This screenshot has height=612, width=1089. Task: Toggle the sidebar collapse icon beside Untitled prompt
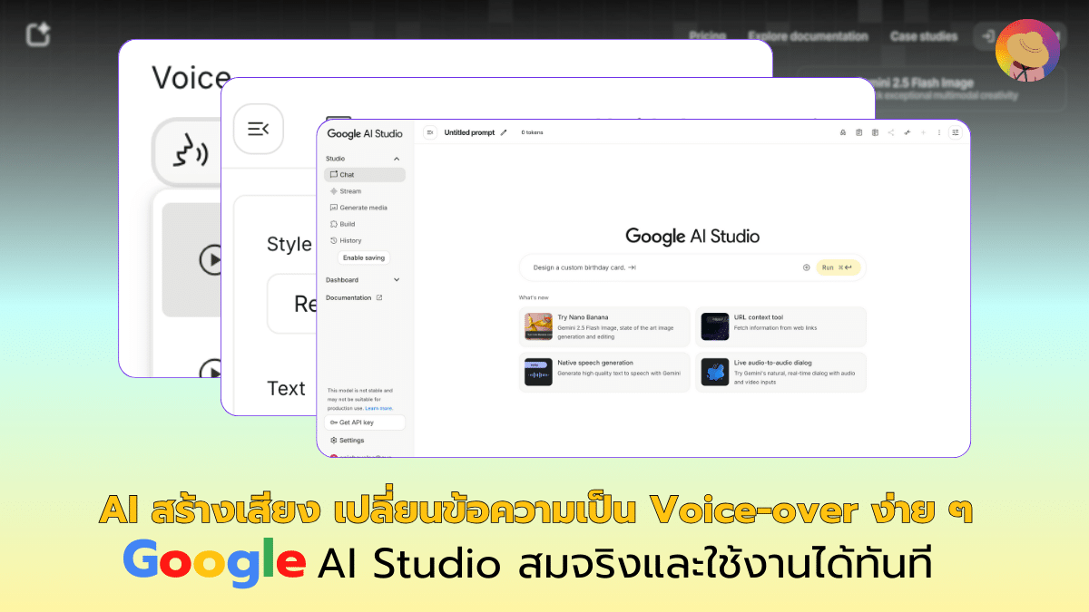(x=430, y=132)
